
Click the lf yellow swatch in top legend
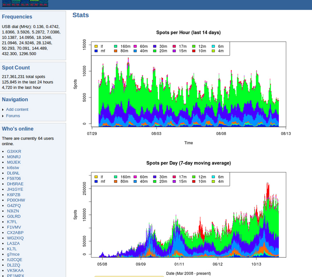[x=96, y=46]
